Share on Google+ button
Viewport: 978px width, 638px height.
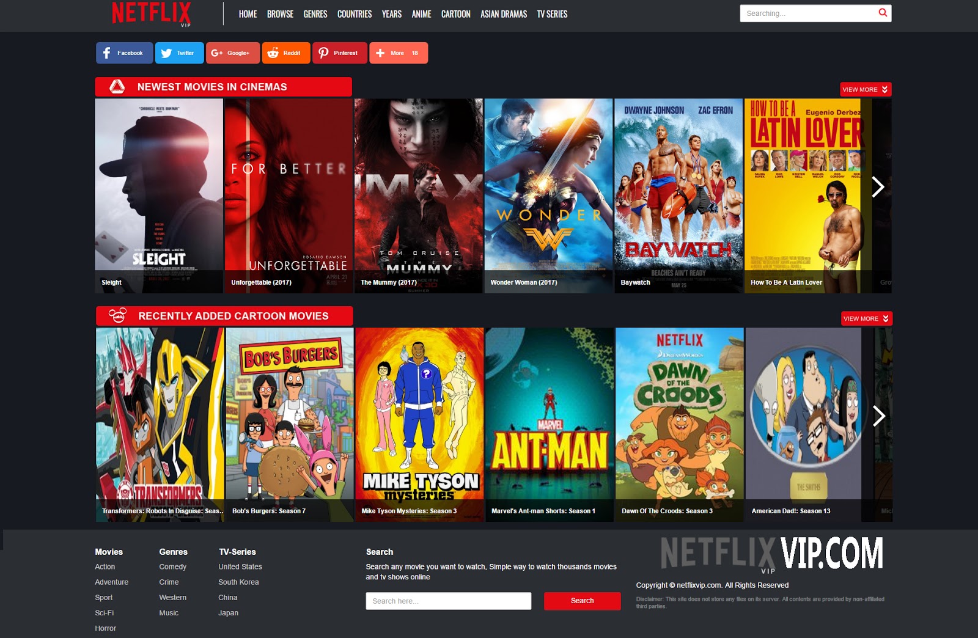coord(233,53)
